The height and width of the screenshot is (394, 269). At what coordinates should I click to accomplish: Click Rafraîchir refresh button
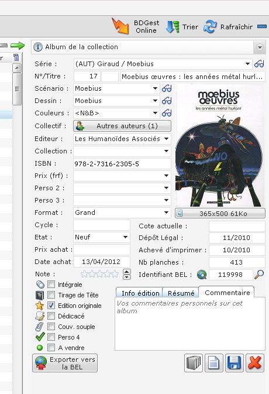pyautogui.click(x=228, y=26)
